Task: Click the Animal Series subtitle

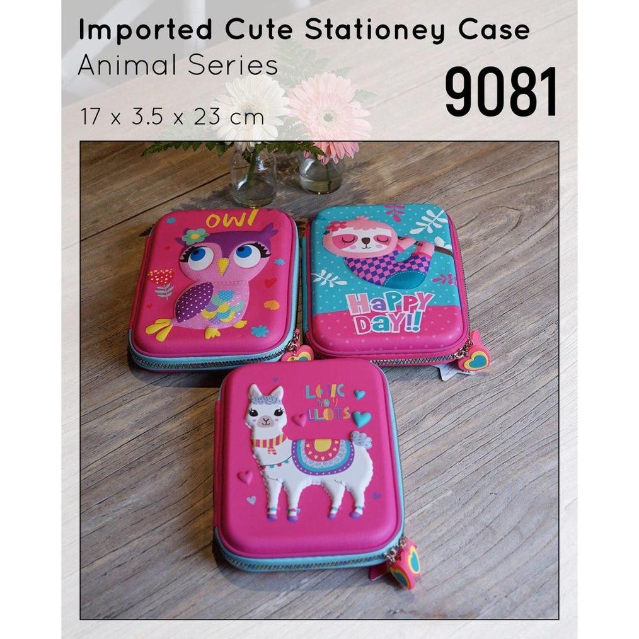Action: [x=178, y=65]
